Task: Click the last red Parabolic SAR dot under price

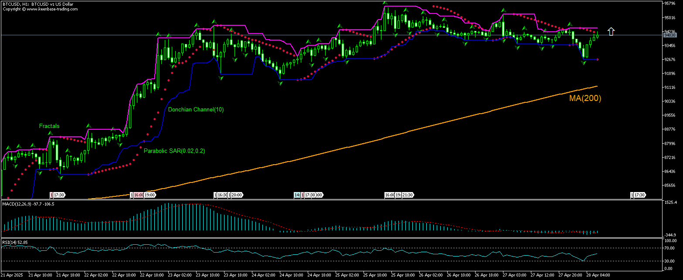Action: click(597, 59)
